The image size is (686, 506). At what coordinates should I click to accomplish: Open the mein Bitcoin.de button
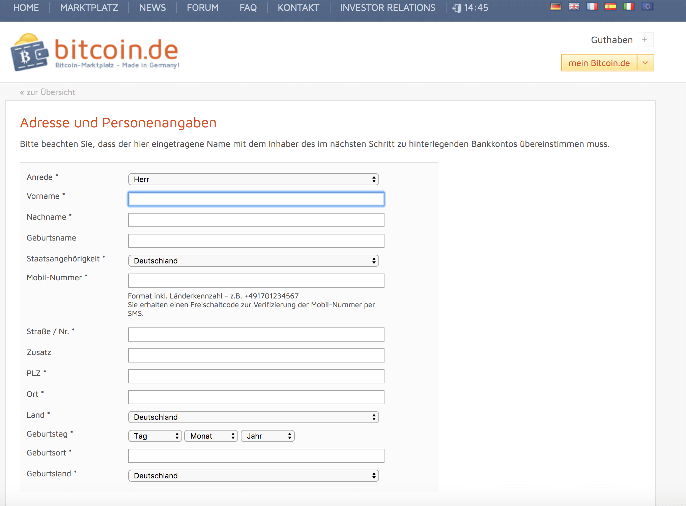pyautogui.click(x=599, y=63)
